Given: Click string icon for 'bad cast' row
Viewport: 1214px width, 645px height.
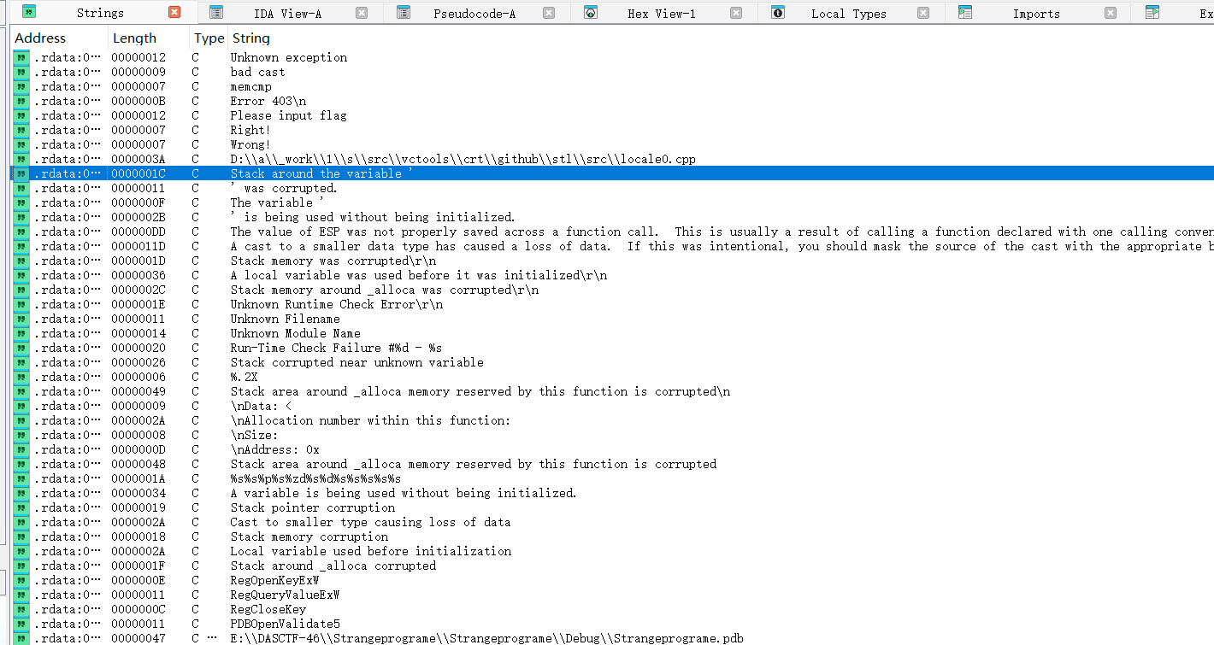Looking at the screenshot, I should (x=21, y=72).
